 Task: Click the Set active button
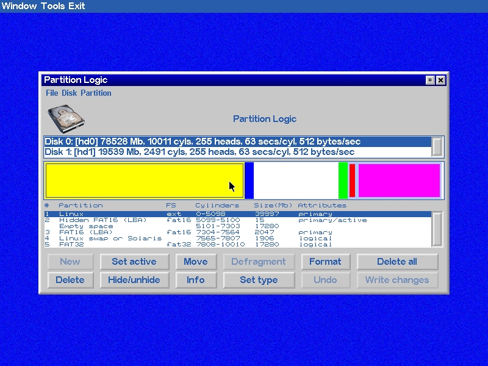134,262
